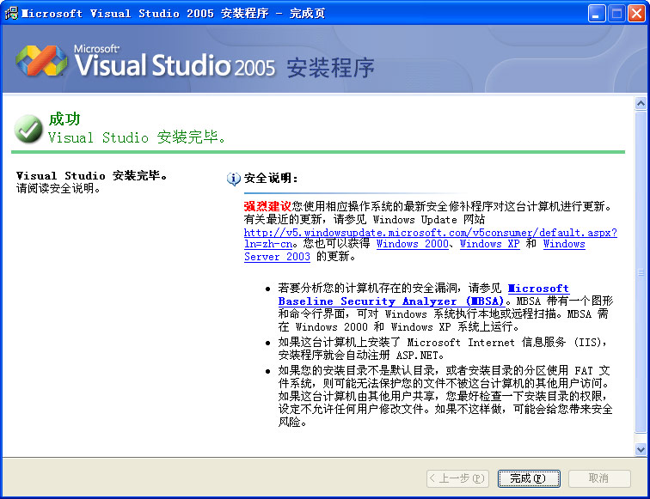
Task: Open the Baseline Security Analyzer (MBSA) link
Action: pos(390,301)
